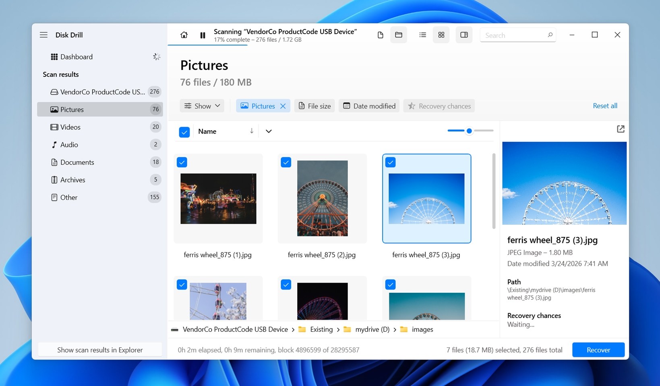Image resolution: width=660 pixels, height=386 pixels.
Task: Open the Date modified filter
Action: (x=369, y=106)
